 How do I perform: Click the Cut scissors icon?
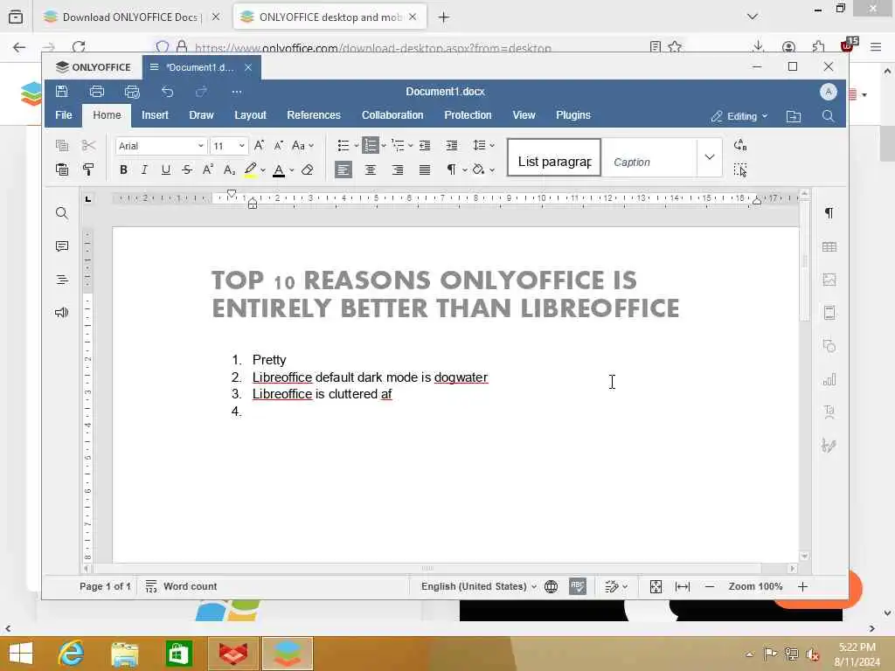tap(88, 146)
